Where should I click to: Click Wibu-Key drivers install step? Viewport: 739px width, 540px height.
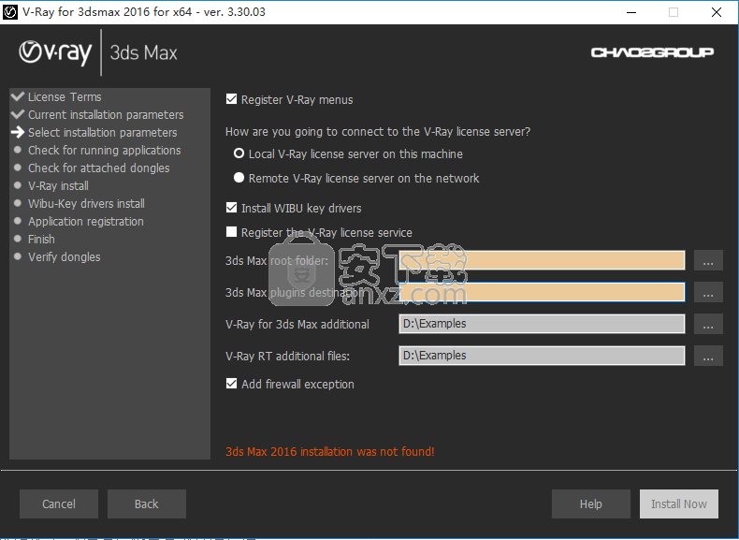[x=86, y=204]
